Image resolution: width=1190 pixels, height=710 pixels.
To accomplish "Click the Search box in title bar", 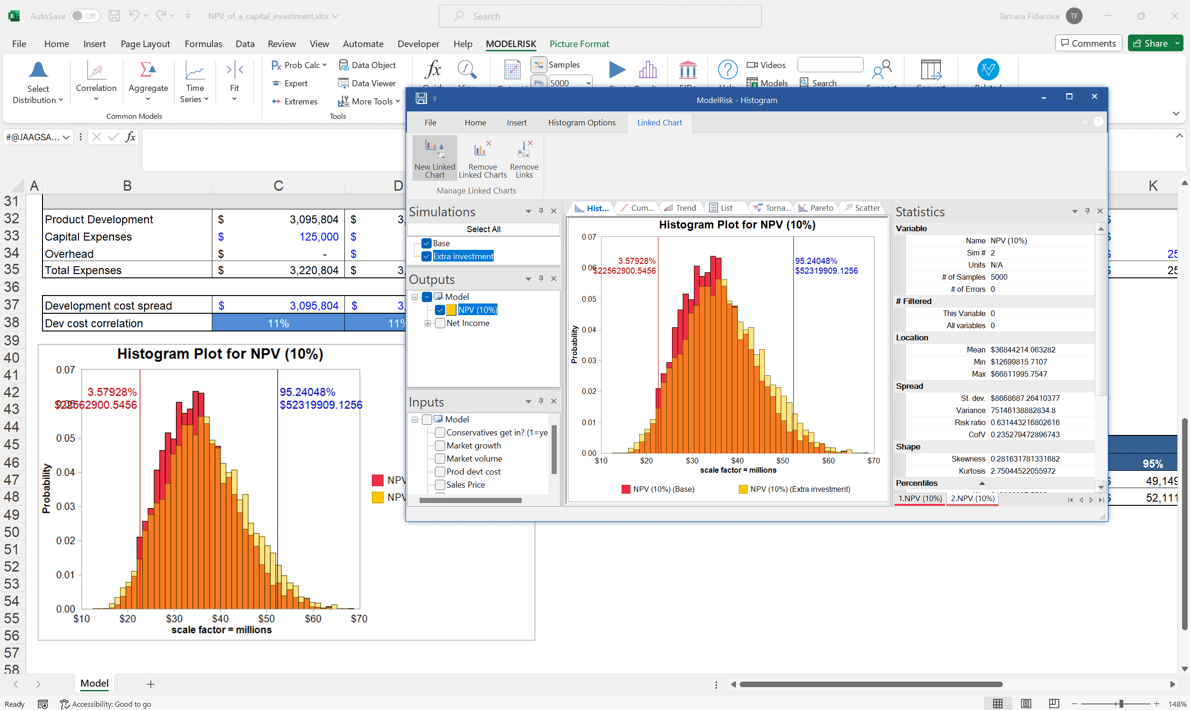I will (600, 16).
